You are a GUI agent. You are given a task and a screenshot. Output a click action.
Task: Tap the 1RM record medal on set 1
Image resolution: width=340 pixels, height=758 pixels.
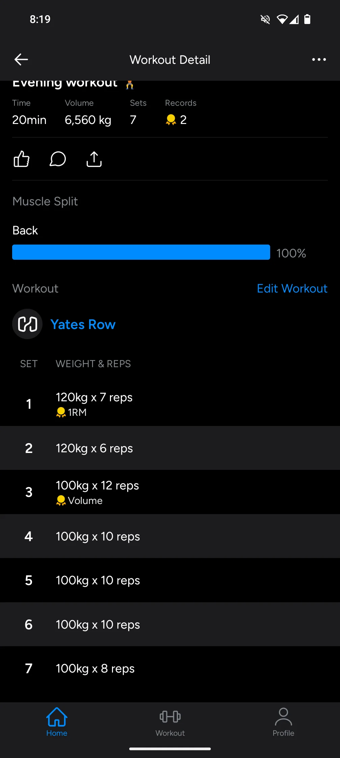tap(61, 412)
